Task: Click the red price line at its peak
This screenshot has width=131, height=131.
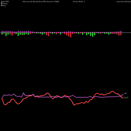Action: coord(112,91)
